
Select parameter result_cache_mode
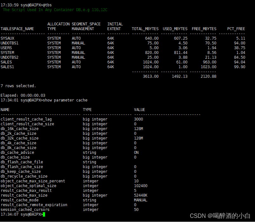click(x=19, y=200)
